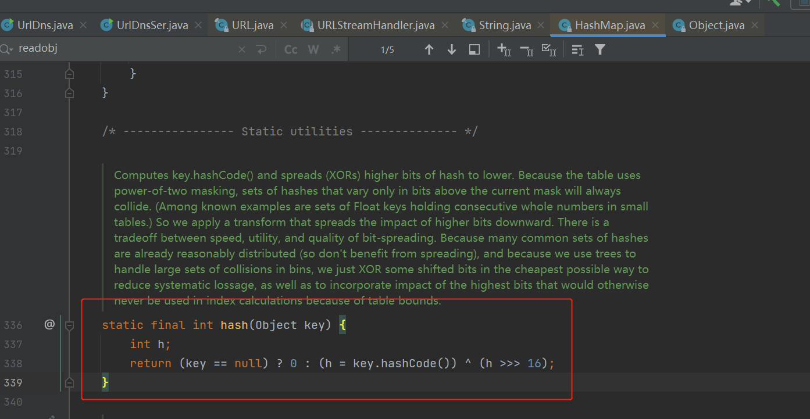This screenshot has width=810, height=419.
Task: Switch to the UrlDns.java tab
Action: pyautogui.click(x=45, y=26)
